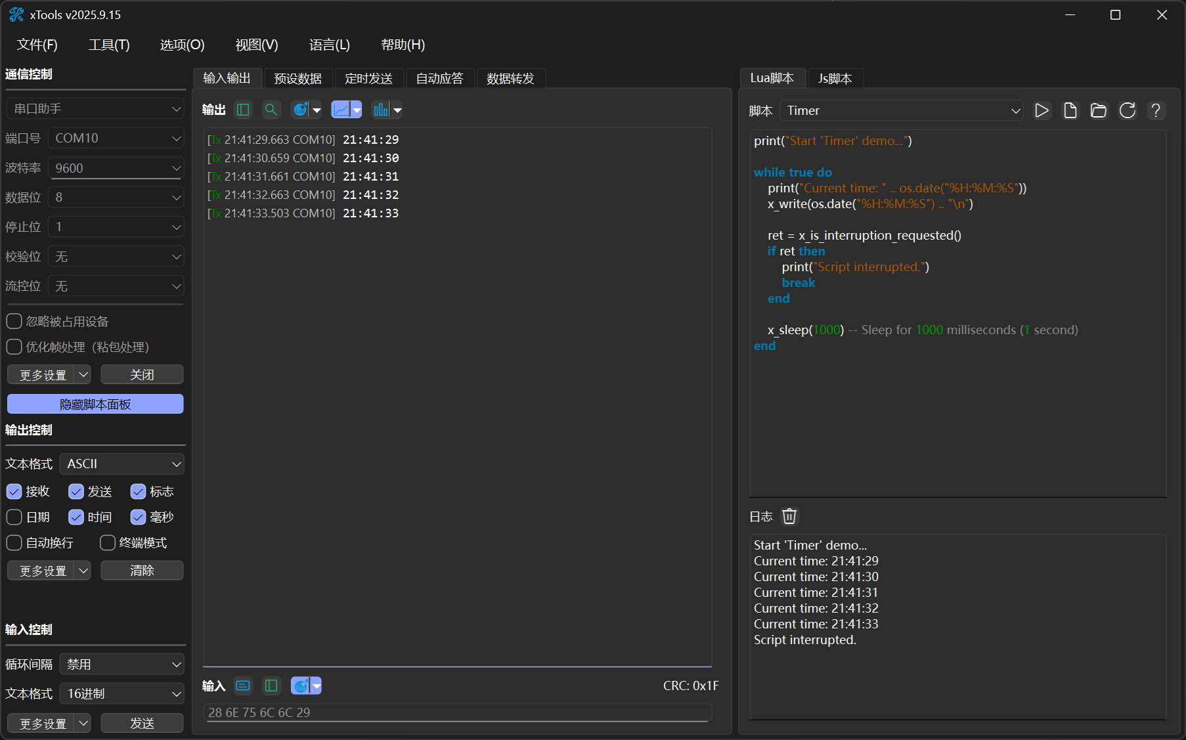Click the output Lua script icon
This screenshot has width=1186, height=740.
coord(300,110)
